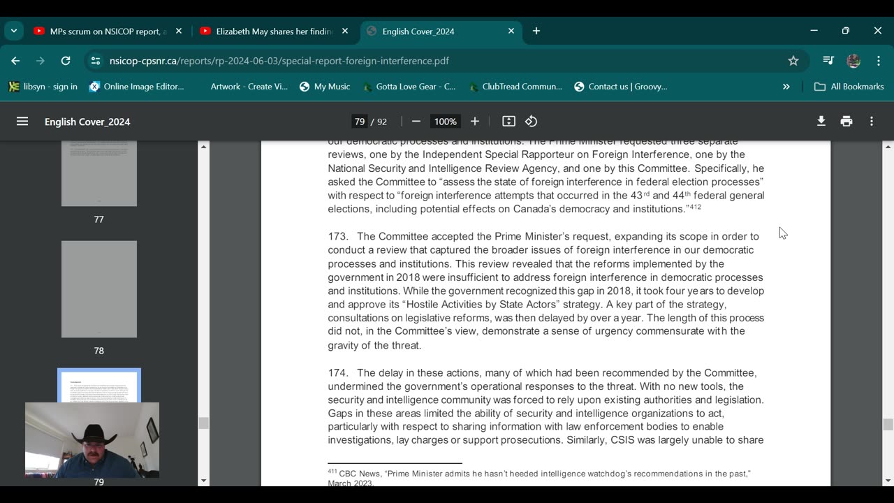The image size is (894, 503).
Task: Close the English Cover_2024 tab
Action: (511, 31)
